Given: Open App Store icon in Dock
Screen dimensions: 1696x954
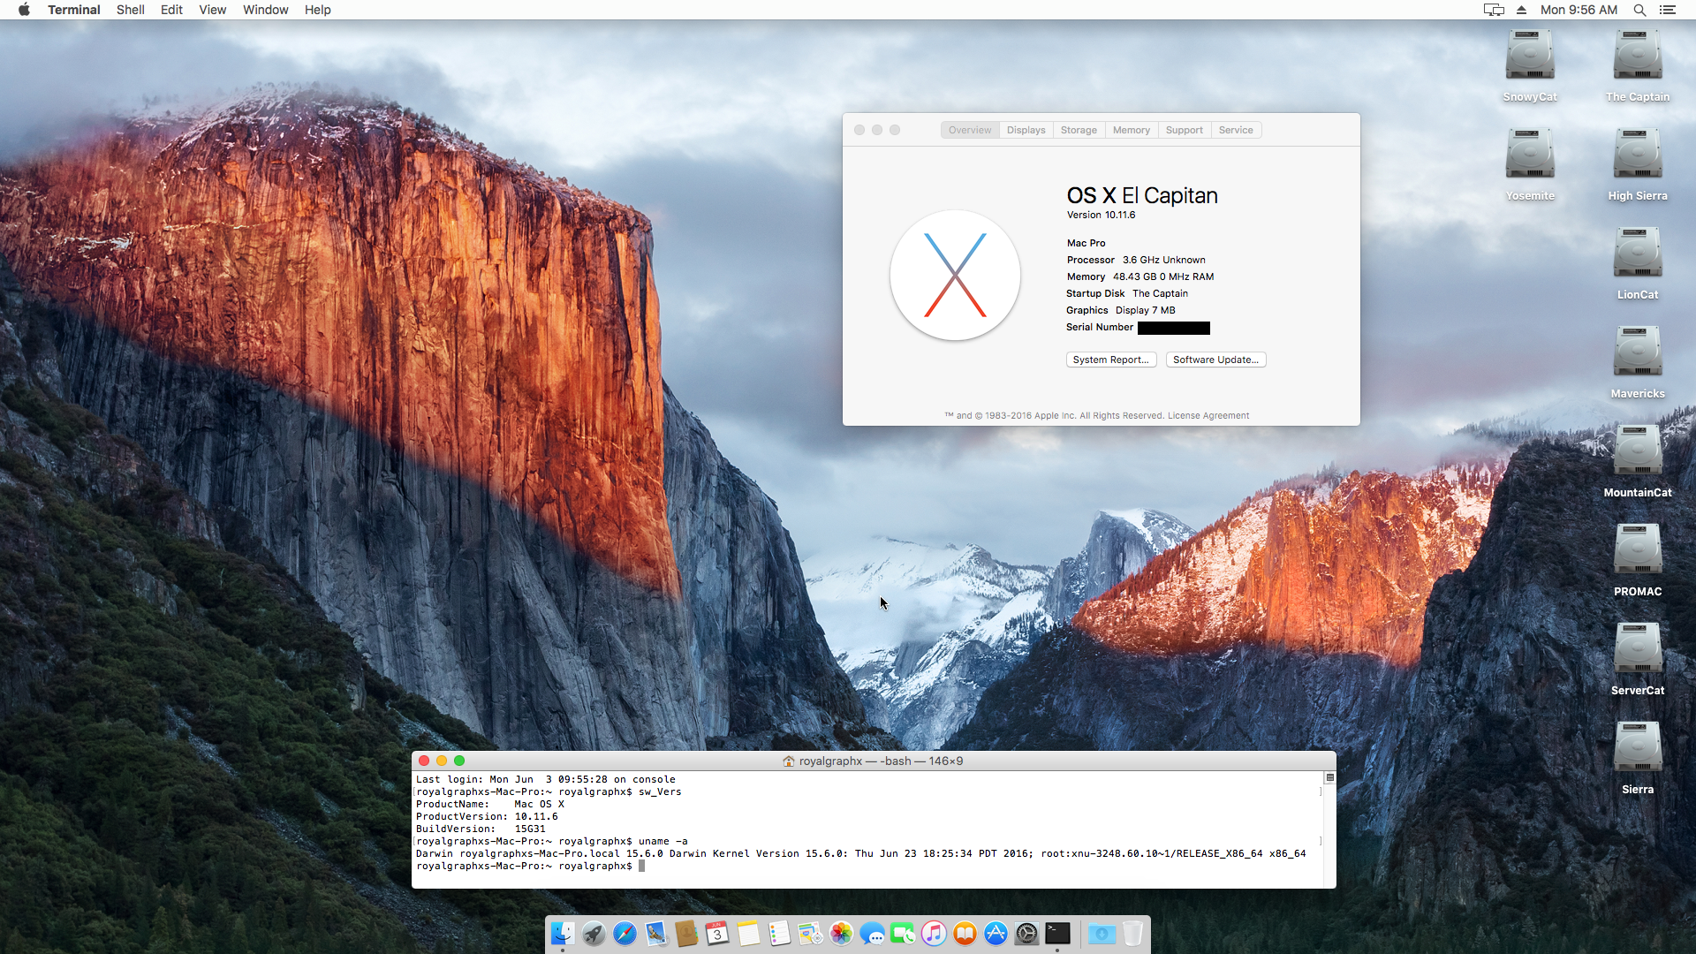Looking at the screenshot, I should pyautogui.click(x=996, y=933).
